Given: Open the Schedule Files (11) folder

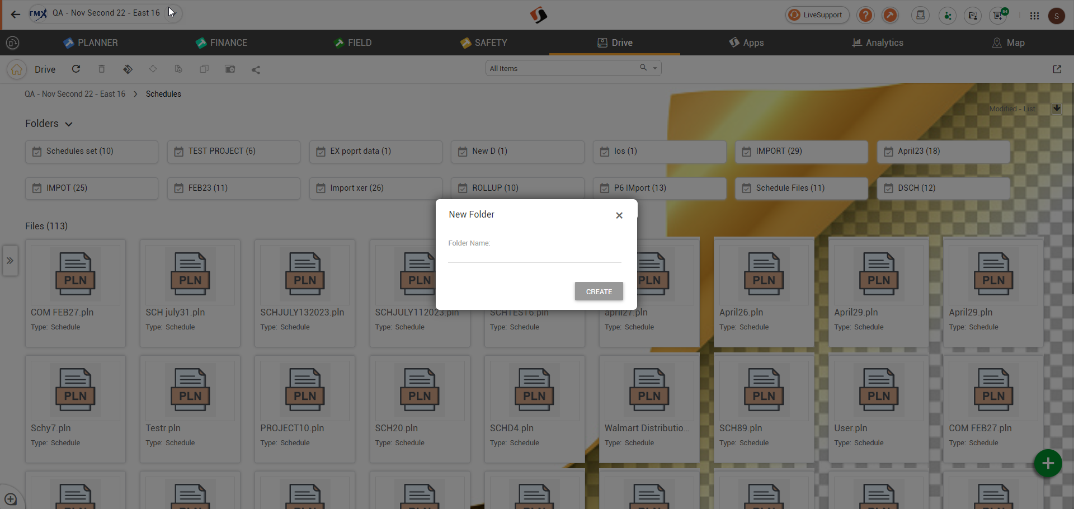Looking at the screenshot, I should (802, 188).
